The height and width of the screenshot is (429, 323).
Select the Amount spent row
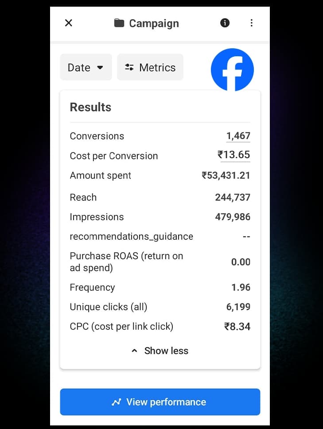160,175
